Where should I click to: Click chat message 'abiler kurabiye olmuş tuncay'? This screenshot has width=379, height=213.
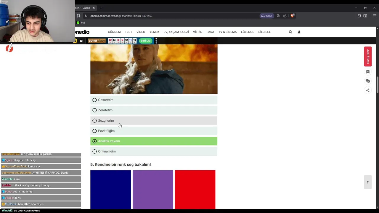31,185
